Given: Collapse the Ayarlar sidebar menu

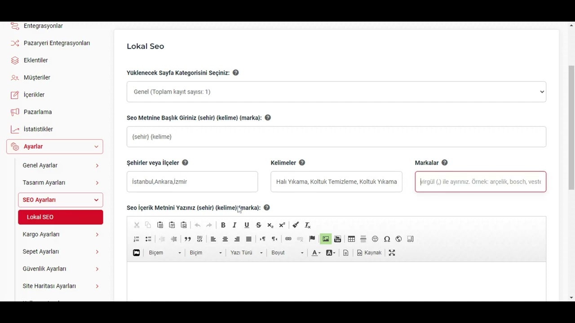Looking at the screenshot, I should (x=55, y=146).
